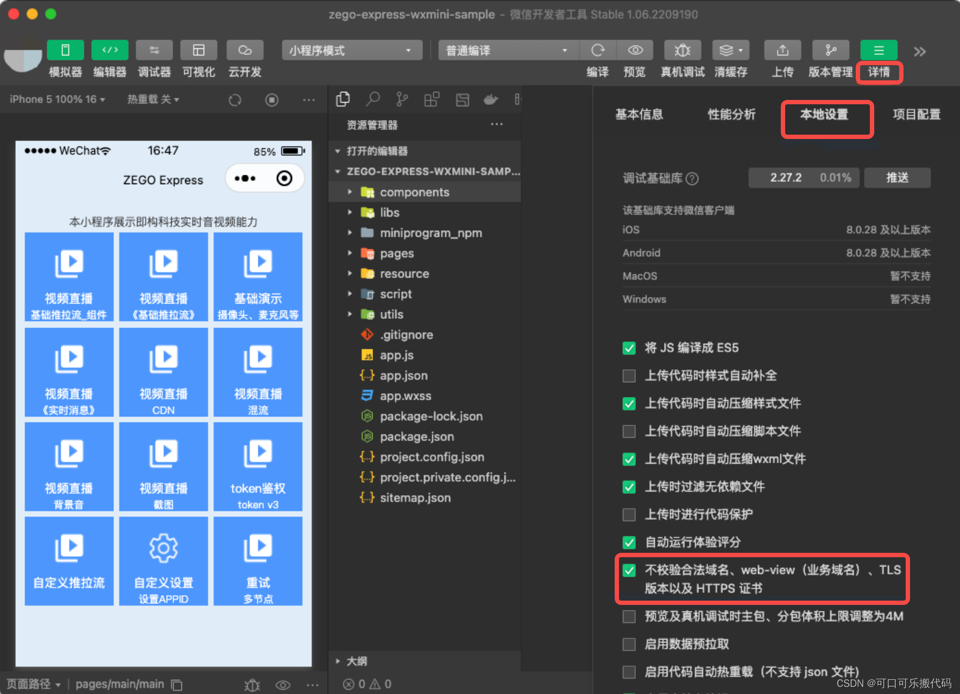Open the 自定义设置 设置APPID tile

(163, 561)
